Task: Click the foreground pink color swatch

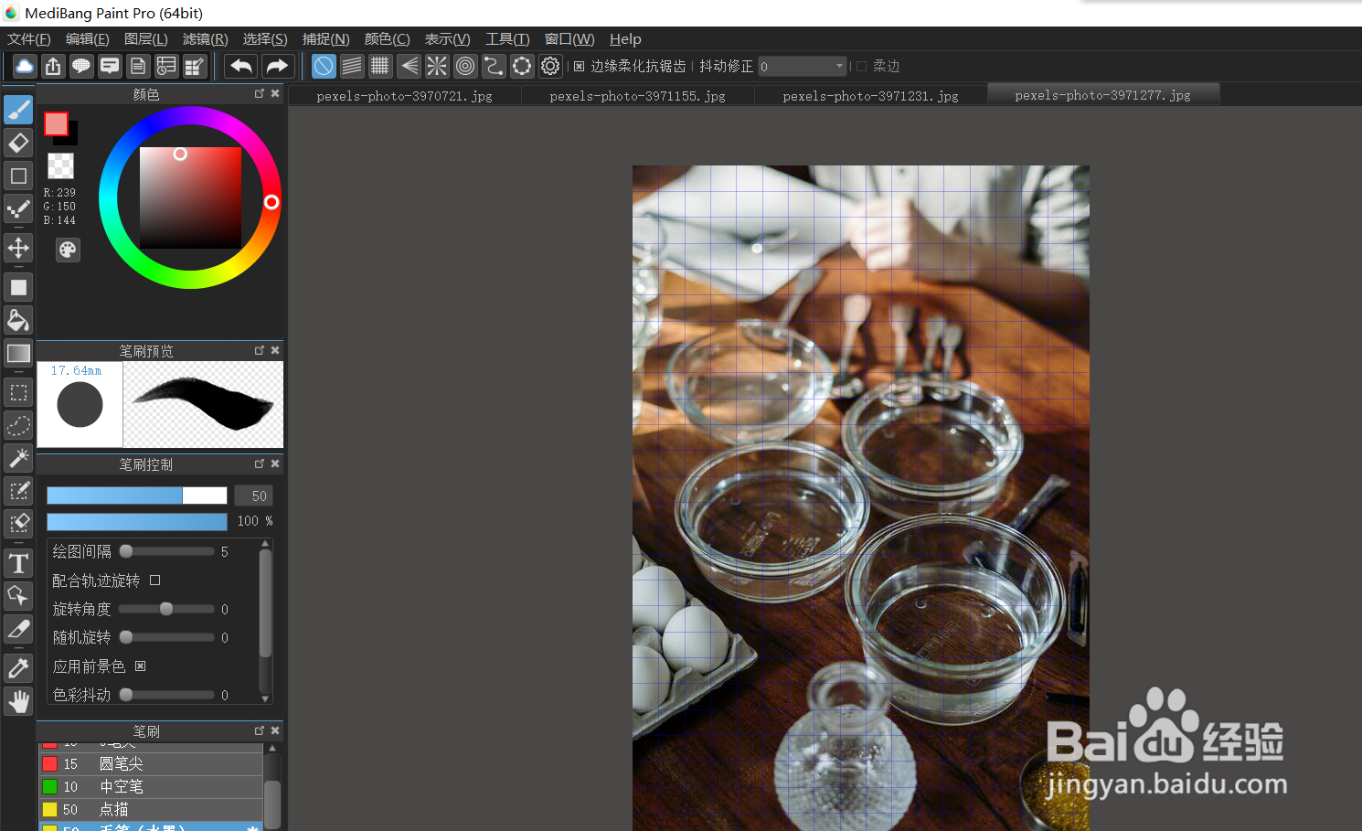Action: point(56,124)
